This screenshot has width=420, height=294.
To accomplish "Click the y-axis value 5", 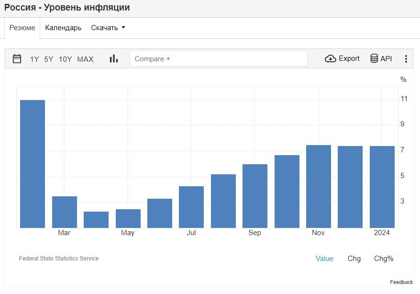I will click(x=402, y=176).
